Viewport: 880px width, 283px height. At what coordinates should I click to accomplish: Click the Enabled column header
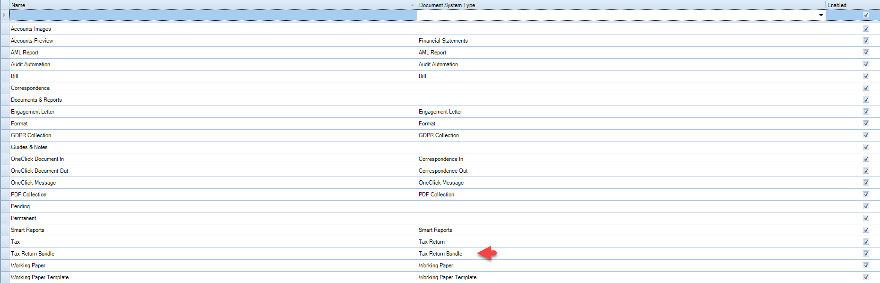tap(853, 5)
